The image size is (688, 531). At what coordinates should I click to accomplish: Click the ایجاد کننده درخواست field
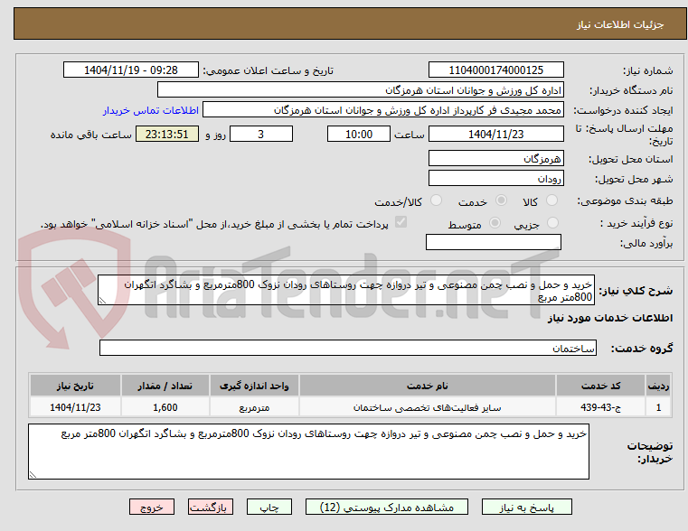(383, 110)
